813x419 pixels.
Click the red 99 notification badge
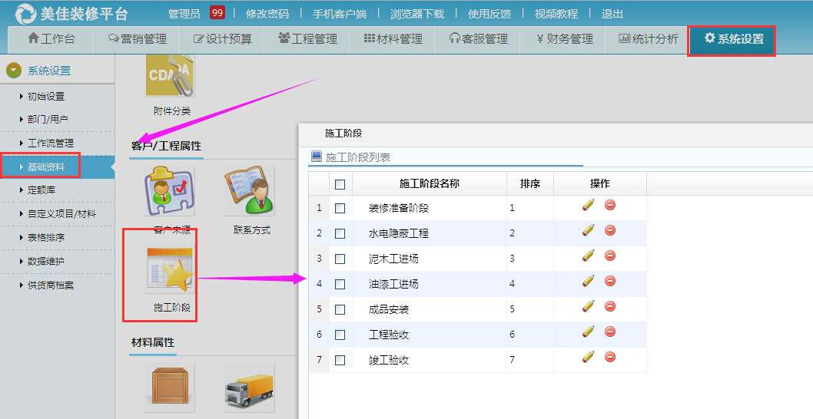217,13
